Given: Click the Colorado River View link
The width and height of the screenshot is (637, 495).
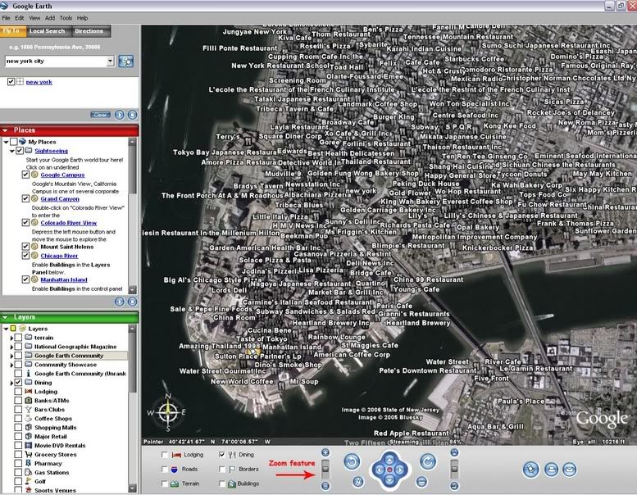Looking at the screenshot, I should tap(69, 223).
